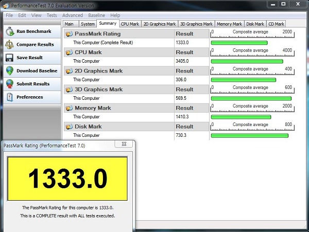Click the 730.3 disk result value

[x=181, y=135]
